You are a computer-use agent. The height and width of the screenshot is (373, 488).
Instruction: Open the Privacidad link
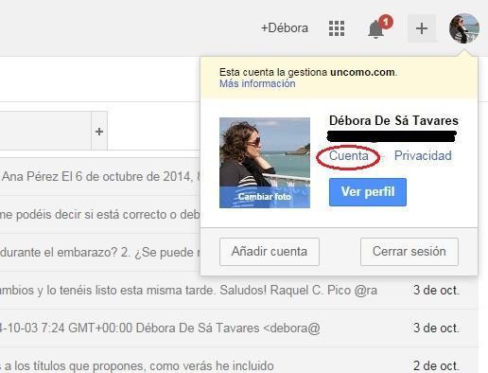click(423, 155)
